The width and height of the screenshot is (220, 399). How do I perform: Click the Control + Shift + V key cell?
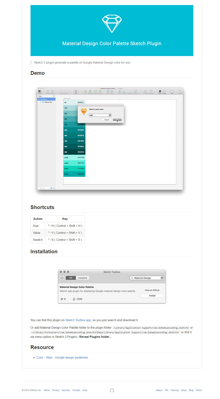pos(65,233)
